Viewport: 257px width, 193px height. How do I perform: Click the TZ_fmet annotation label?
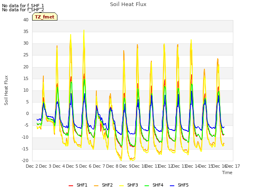45,17
